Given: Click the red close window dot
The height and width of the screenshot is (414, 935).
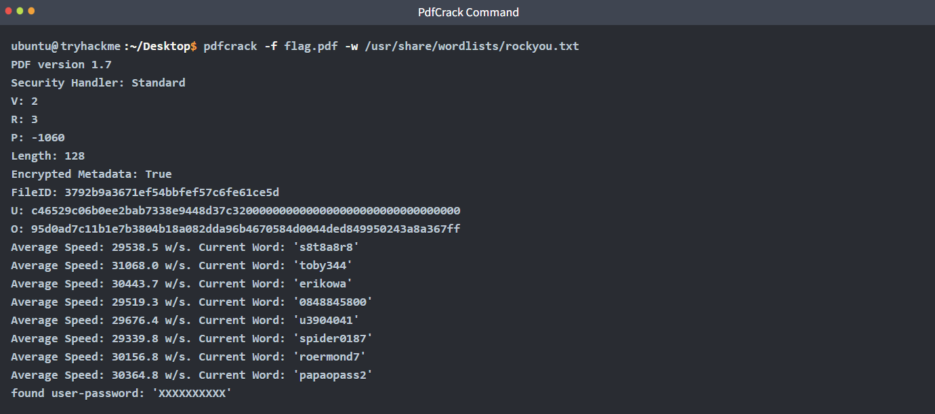Looking at the screenshot, I should pyautogui.click(x=9, y=11).
